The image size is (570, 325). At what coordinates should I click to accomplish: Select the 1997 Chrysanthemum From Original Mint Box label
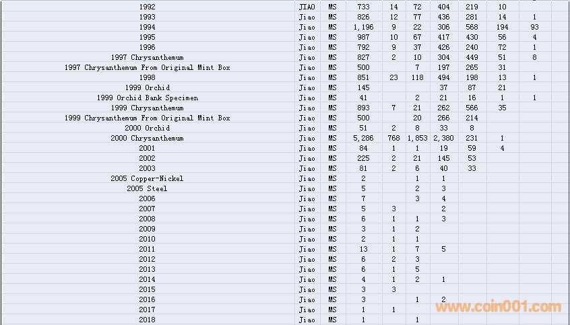click(x=147, y=67)
